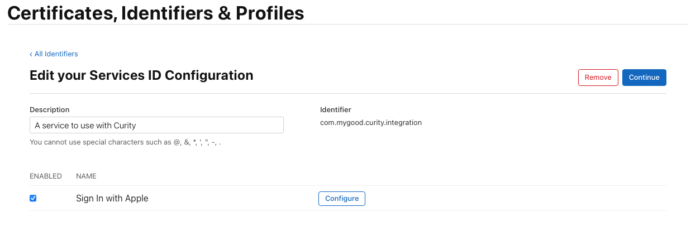Click the NAME column header
Viewport: 691px width, 226px height.
(x=86, y=176)
